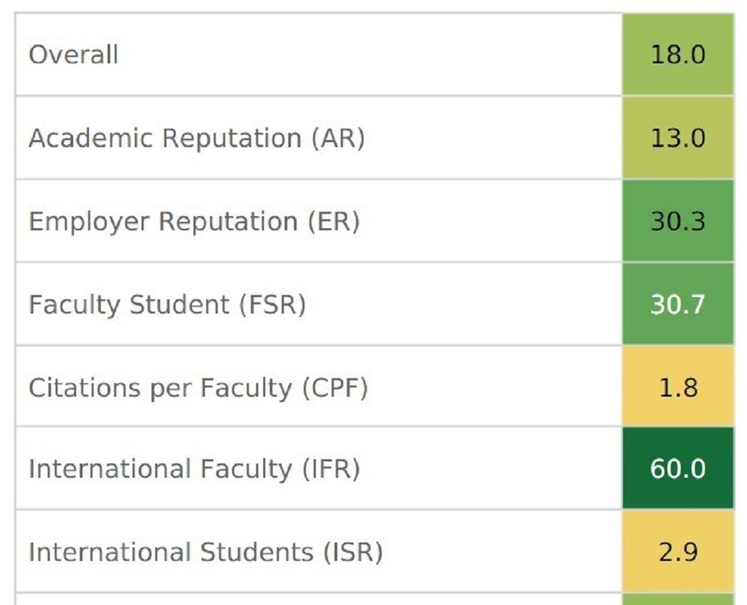Image resolution: width=747 pixels, height=605 pixels.
Task: Select the Faculty Student (FSR) label
Action: [167, 304]
